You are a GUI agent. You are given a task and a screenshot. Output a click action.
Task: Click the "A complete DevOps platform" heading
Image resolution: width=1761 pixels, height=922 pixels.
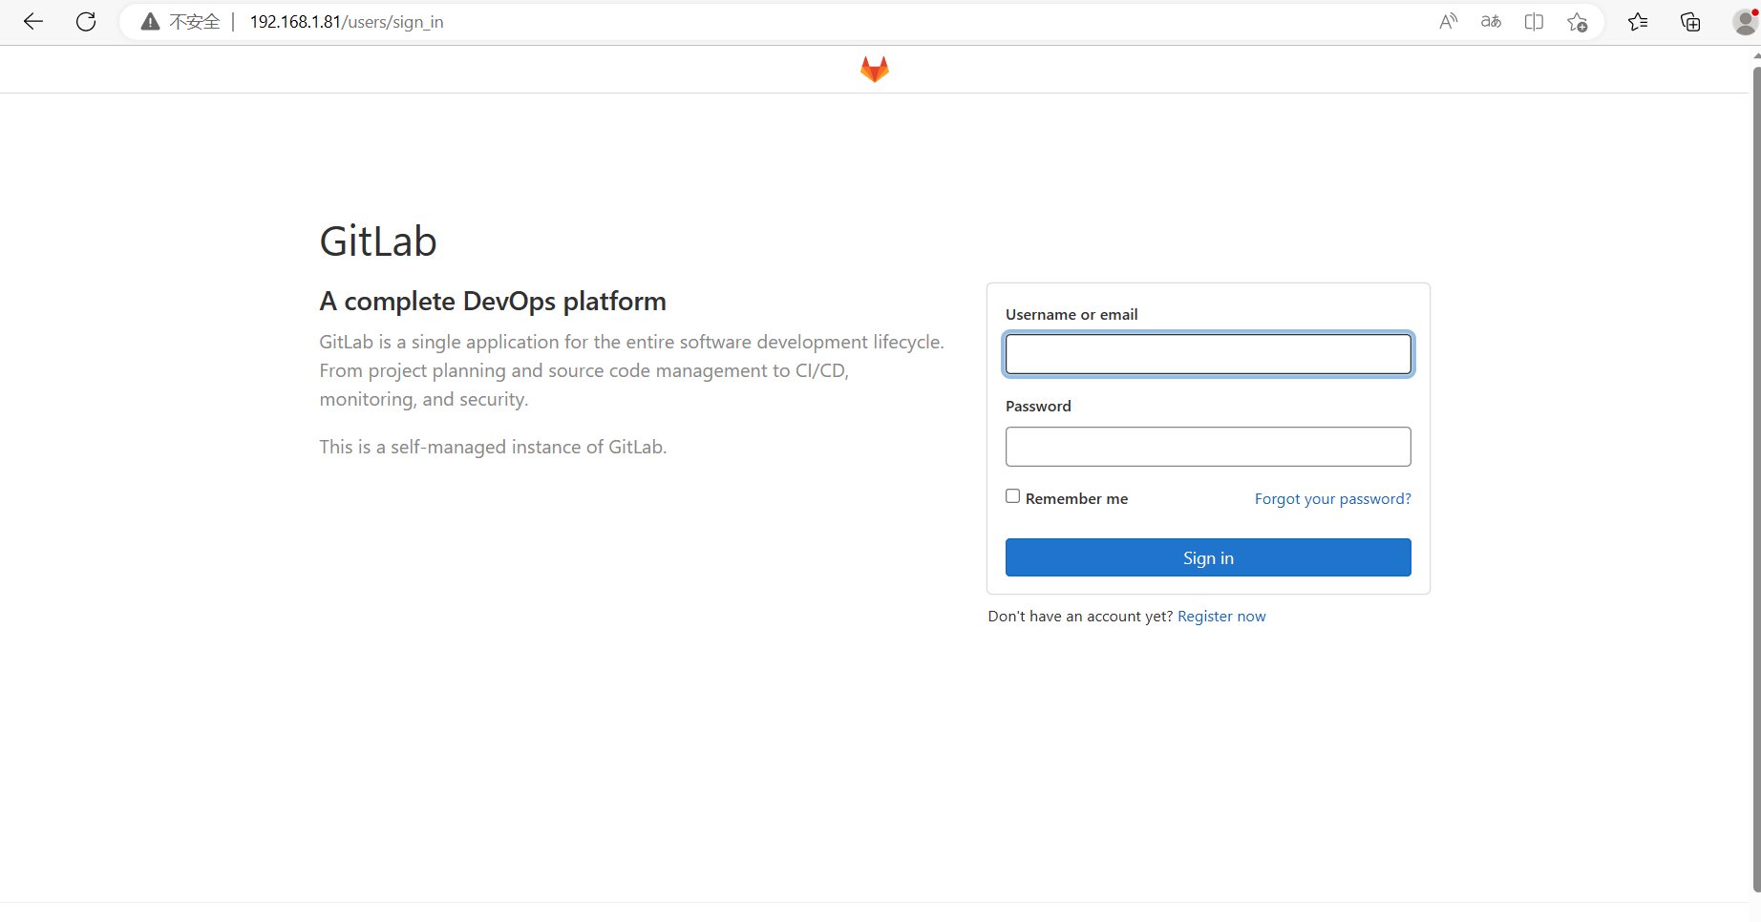pos(493,302)
